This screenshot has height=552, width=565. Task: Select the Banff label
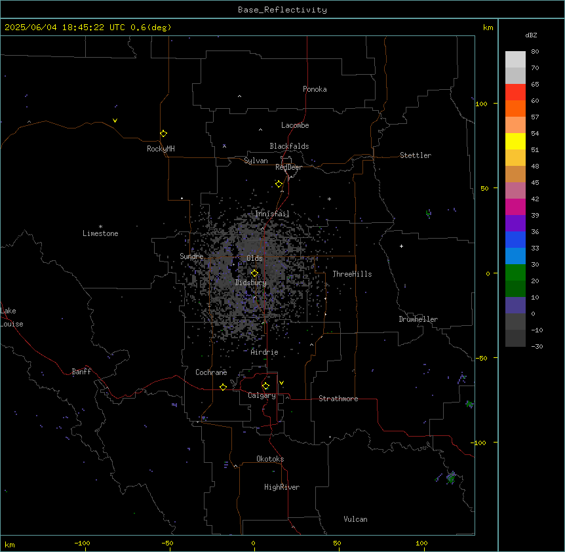tap(81, 372)
